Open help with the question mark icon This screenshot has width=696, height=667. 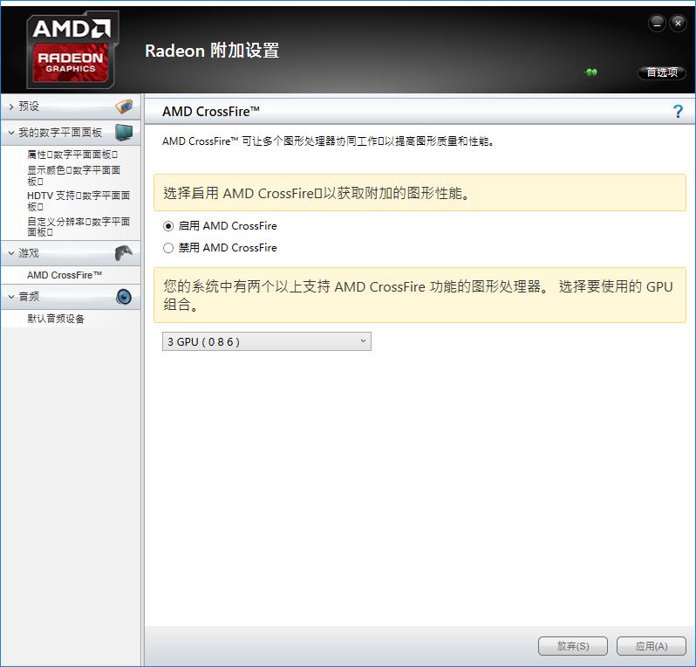(x=678, y=111)
